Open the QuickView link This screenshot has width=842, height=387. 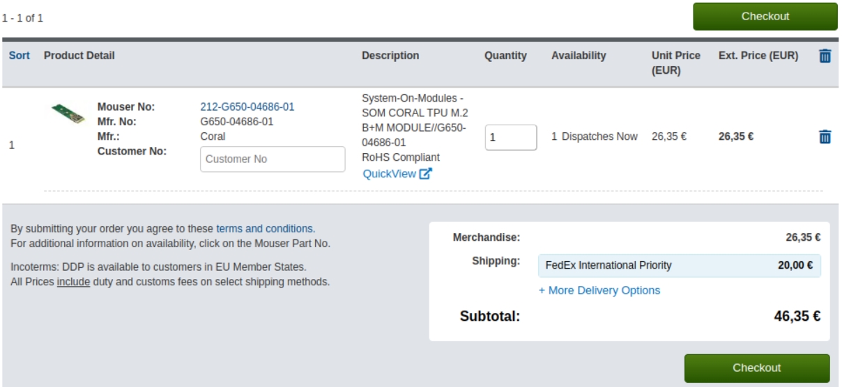[389, 174]
